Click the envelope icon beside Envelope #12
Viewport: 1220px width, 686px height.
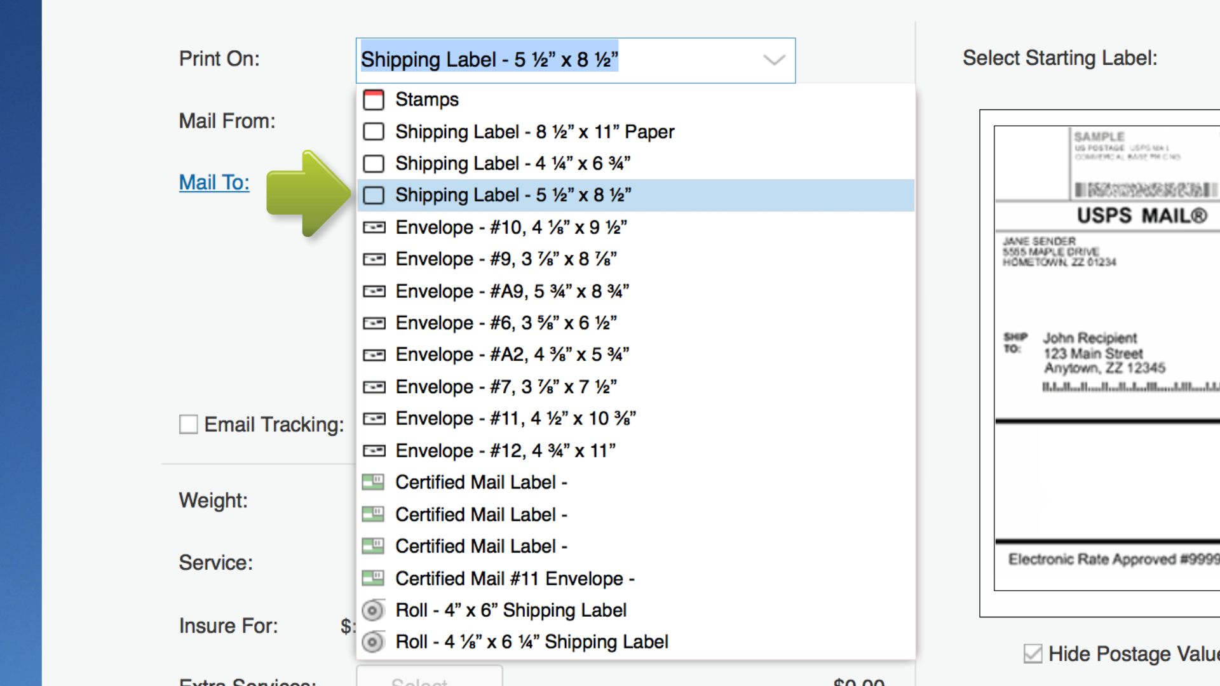coord(374,450)
